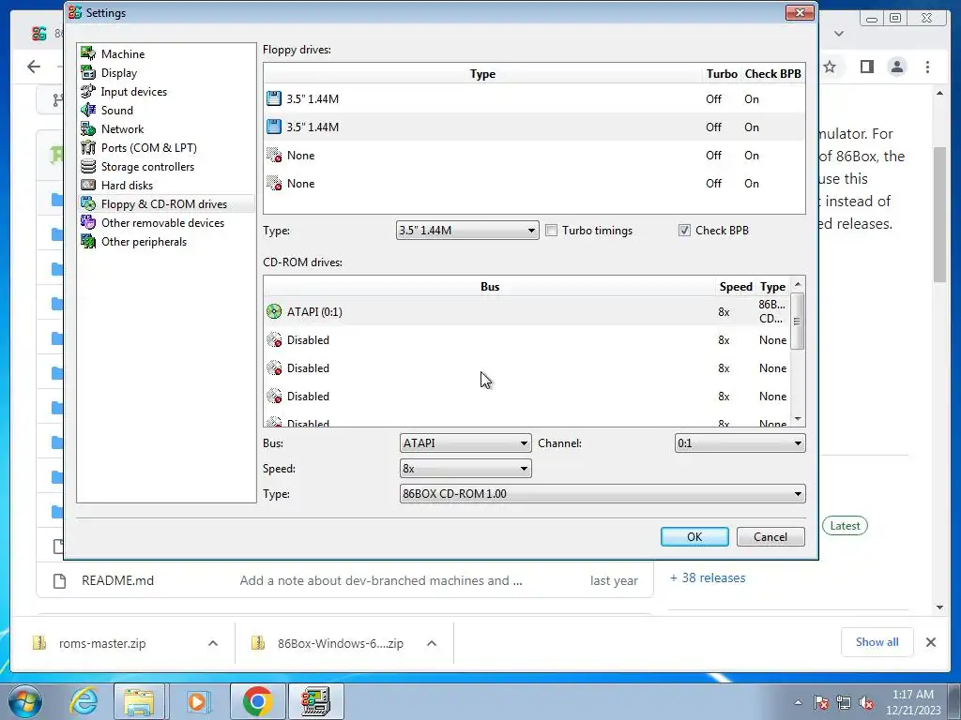This screenshot has height=720, width=961.
Task: Select the fourth floppy drive set to None
Action: (534, 184)
